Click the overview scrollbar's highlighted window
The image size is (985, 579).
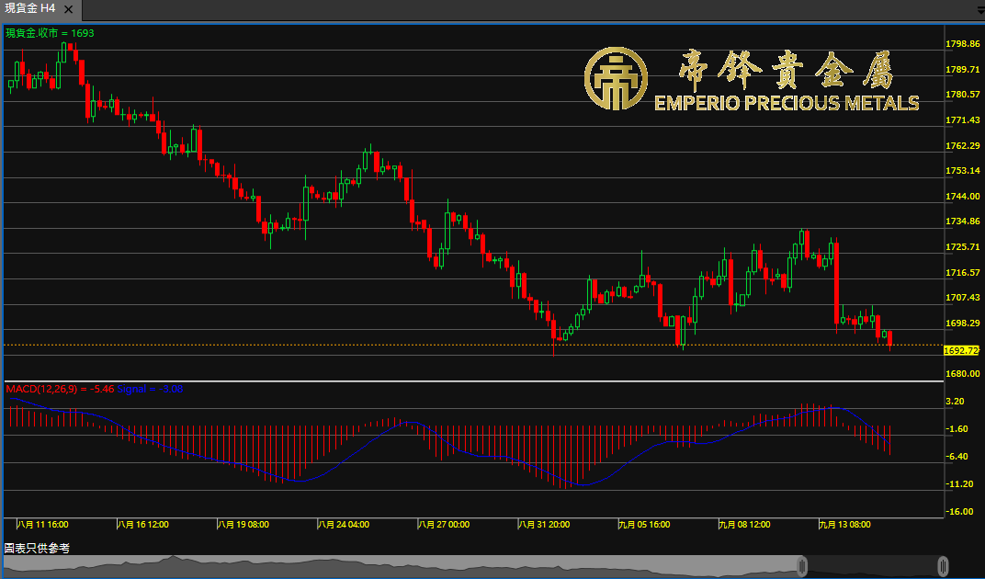pyautogui.click(x=873, y=565)
